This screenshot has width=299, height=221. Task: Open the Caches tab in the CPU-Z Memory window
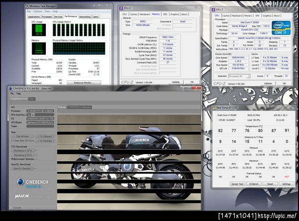coord(134,14)
